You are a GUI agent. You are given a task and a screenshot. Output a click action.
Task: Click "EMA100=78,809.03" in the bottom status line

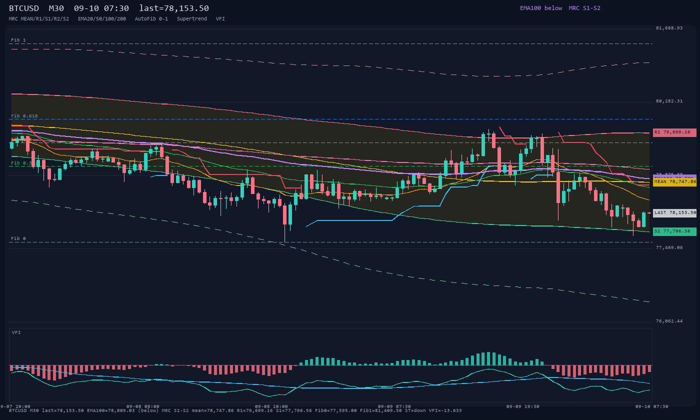coord(111,410)
